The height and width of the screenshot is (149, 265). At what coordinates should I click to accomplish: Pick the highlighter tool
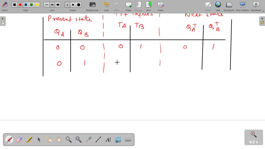pos(29,140)
